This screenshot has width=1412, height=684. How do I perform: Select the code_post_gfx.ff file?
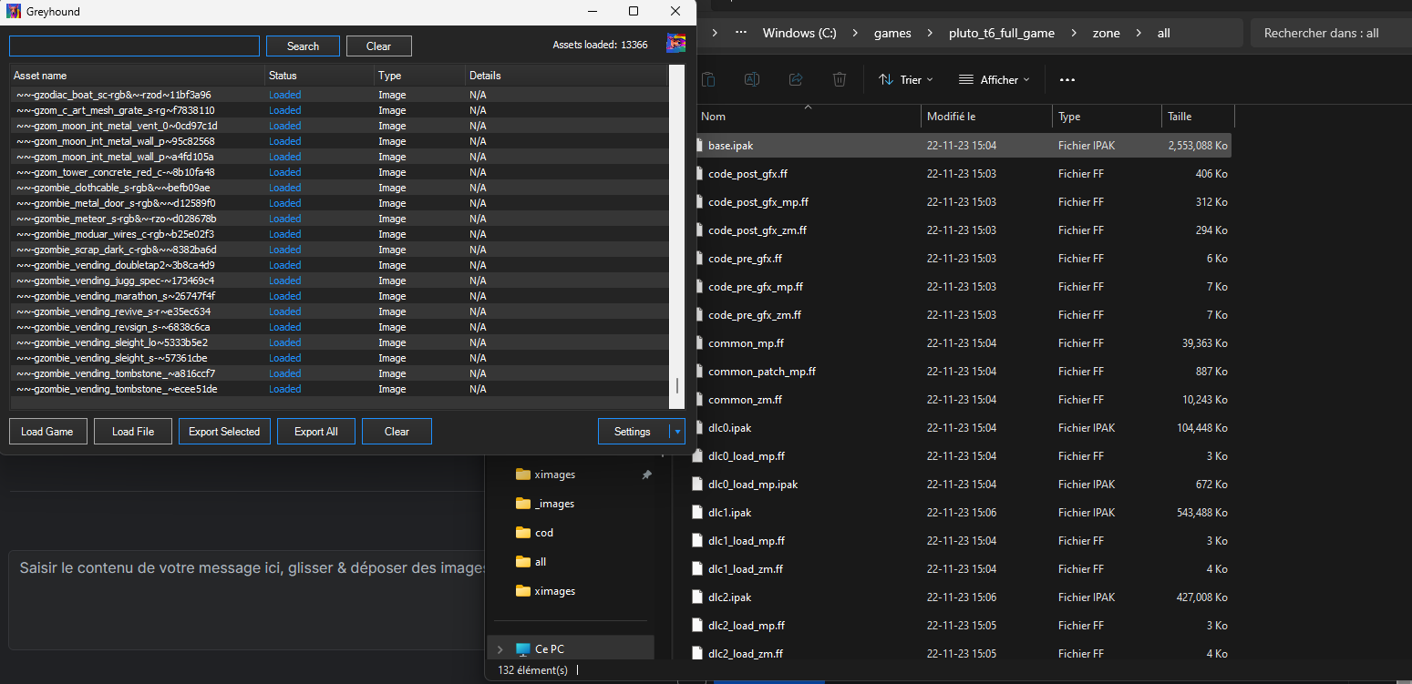pyautogui.click(x=963, y=173)
